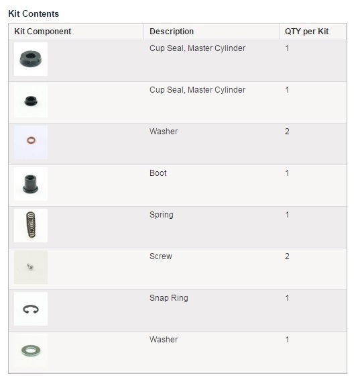Click the last Washer description text

(164, 340)
